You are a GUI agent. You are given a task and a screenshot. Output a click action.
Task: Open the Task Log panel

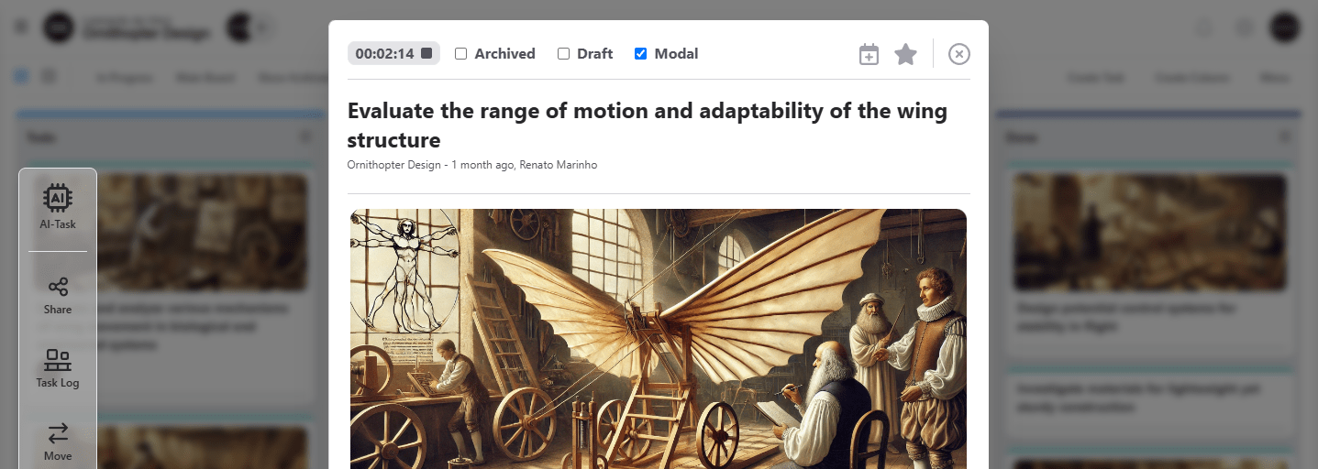click(58, 368)
